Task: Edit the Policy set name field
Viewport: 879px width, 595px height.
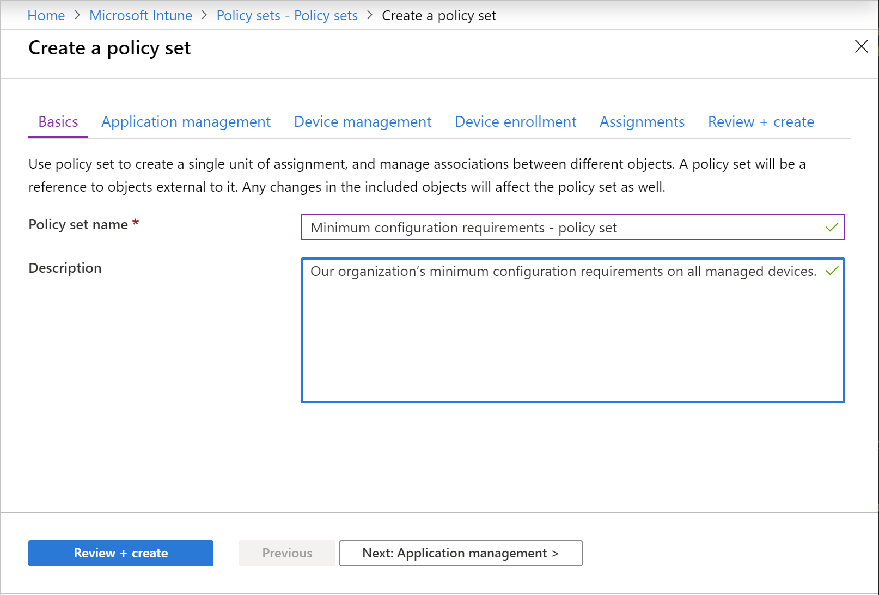Action: 545,228
